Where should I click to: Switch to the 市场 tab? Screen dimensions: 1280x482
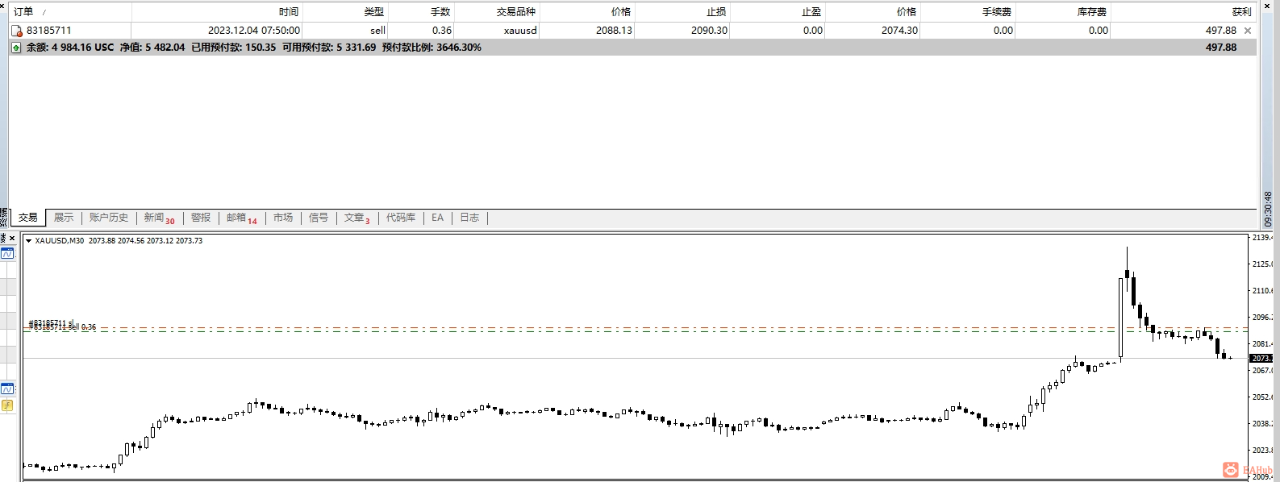click(x=283, y=218)
